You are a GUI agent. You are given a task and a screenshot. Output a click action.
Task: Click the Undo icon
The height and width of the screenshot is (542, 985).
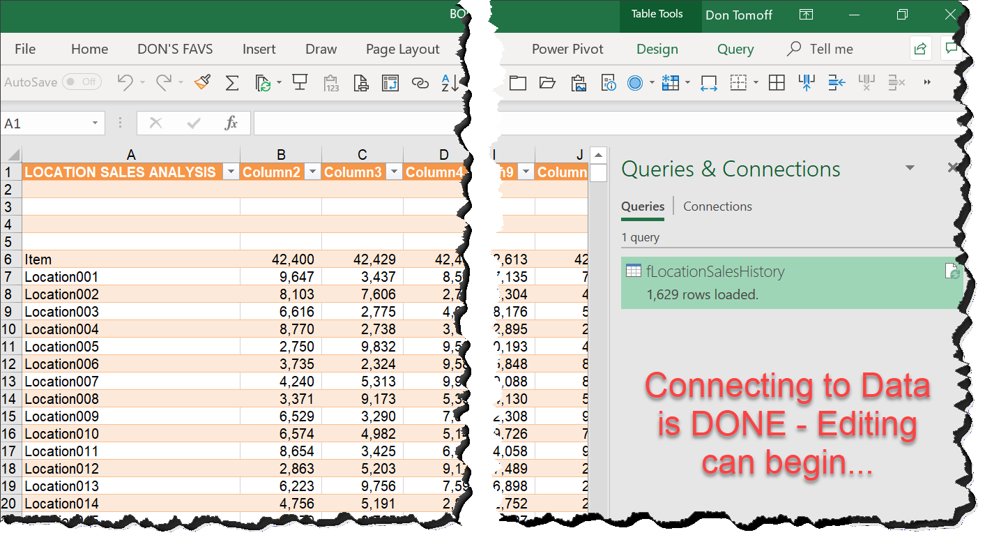(126, 82)
